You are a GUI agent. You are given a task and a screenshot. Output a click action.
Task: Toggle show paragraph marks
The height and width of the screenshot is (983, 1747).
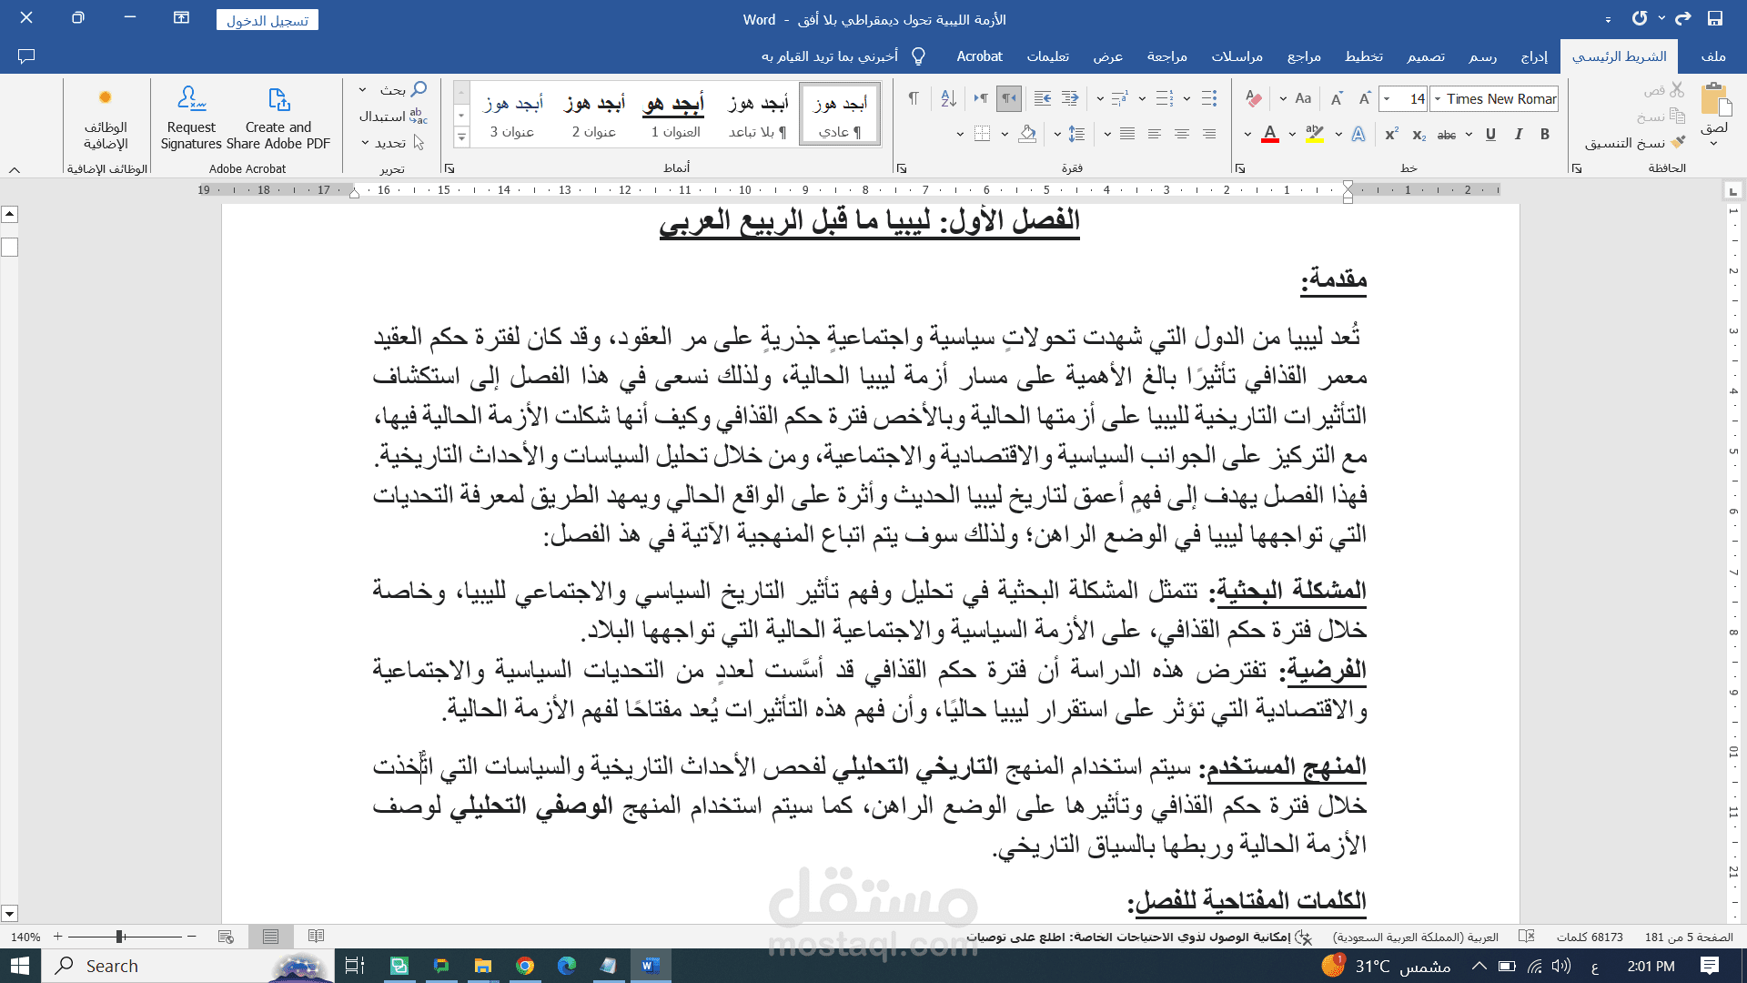(x=914, y=98)
